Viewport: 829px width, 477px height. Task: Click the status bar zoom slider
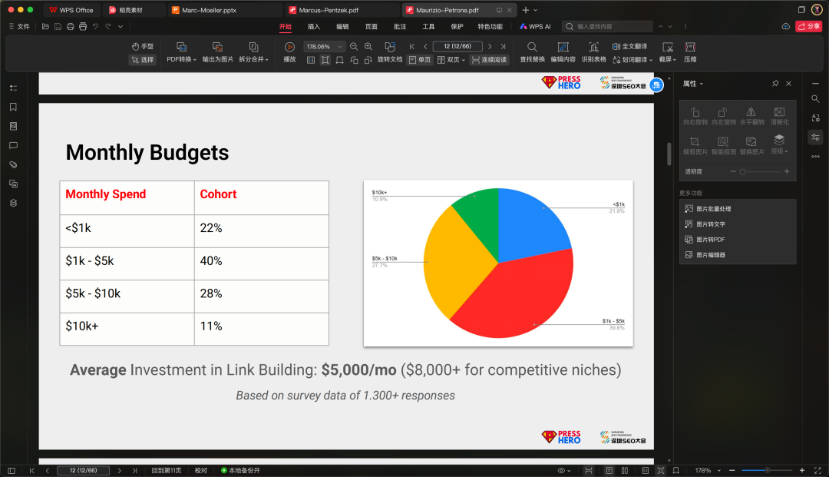point(767,470)
